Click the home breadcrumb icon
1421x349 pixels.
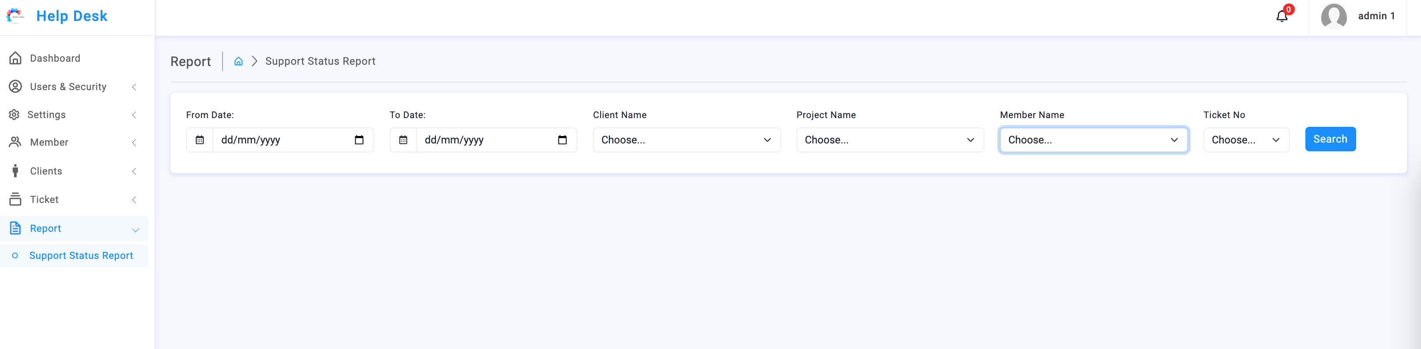[238, 61]
